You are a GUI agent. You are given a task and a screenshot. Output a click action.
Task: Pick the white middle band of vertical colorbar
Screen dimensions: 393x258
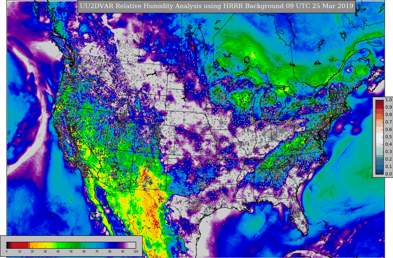click(379, 137)
